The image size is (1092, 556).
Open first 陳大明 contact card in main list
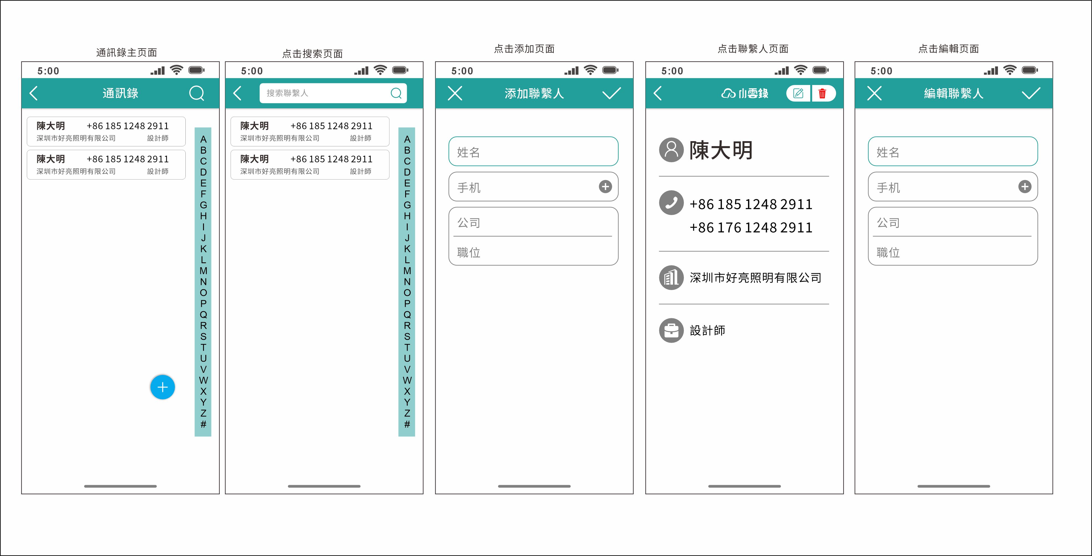coord(106,131)
